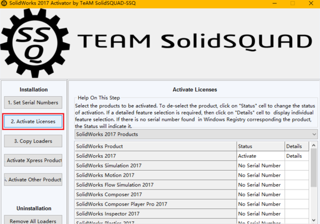Click the status cell of SolidWorks Motion 2017
This screenshot has height=224, width=320.
click(x=261, y=175)
